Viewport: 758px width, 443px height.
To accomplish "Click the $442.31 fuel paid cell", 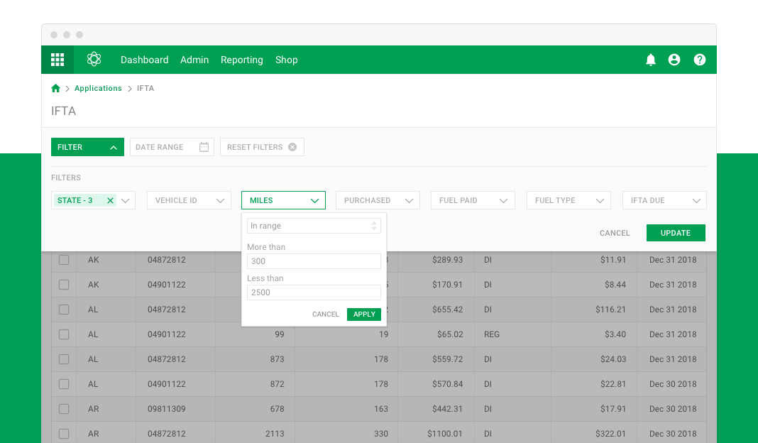I will (447, 409).
